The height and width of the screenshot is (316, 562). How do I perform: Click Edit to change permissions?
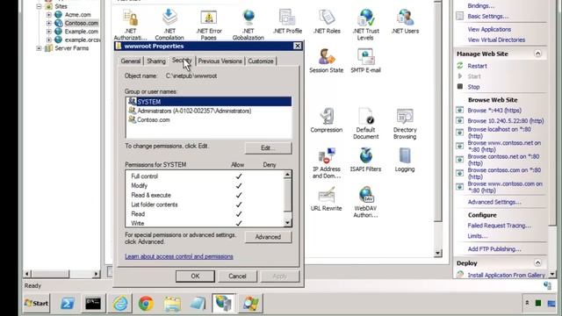coord(268,148)
